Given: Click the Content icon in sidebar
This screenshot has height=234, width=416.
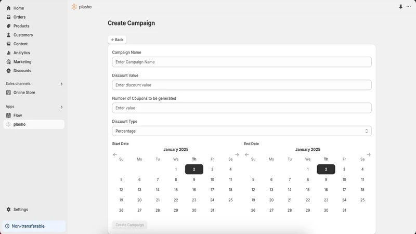Looking at the screenshot, I should [x=8, y=44].
